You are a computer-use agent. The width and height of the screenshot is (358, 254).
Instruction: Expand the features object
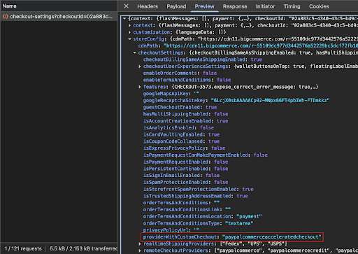(140, 87)
